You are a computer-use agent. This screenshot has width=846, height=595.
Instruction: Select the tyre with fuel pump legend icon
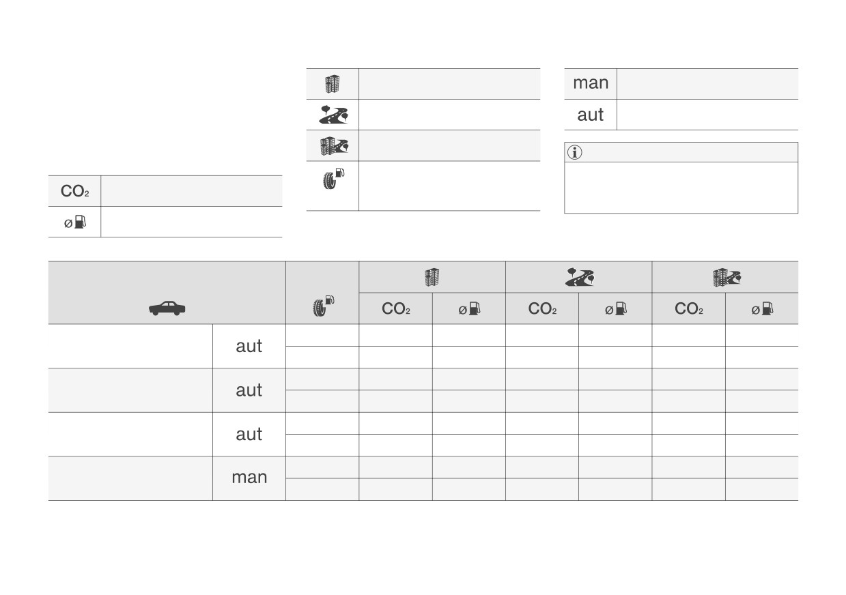click(333, 179)
